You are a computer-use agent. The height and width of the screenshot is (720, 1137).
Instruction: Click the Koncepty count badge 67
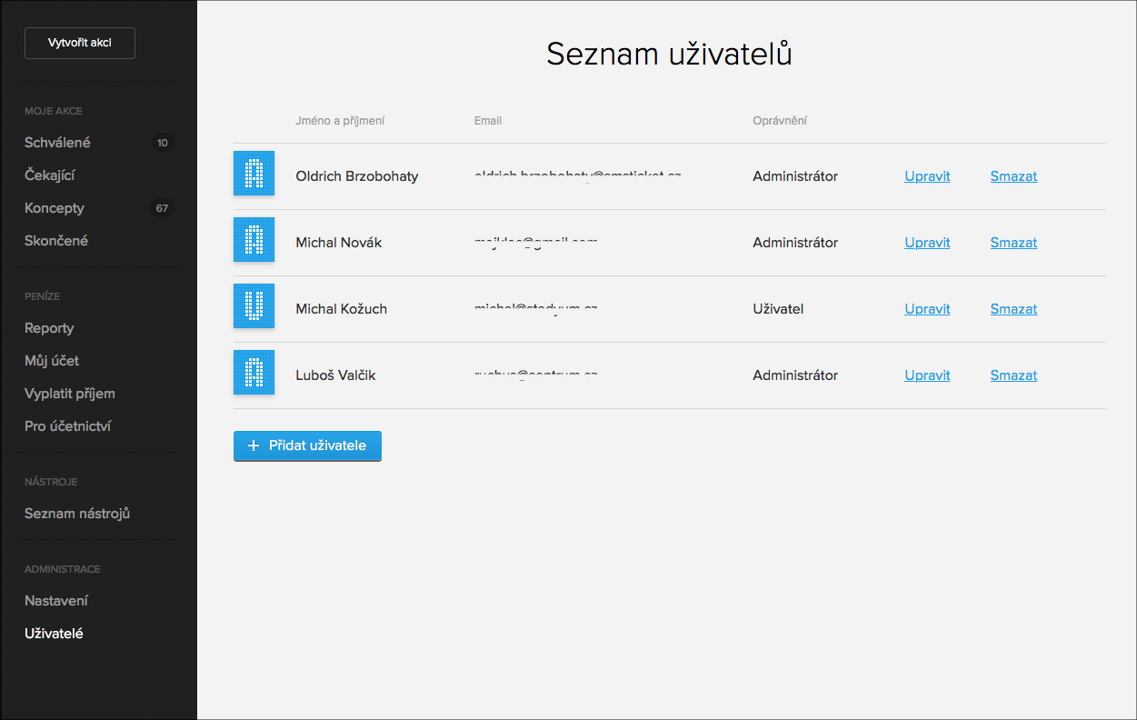162,208
